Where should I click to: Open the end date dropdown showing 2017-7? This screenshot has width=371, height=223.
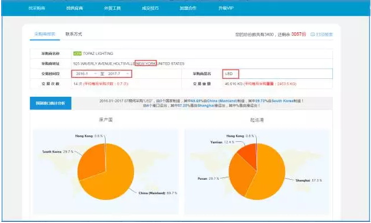(118, 74)
